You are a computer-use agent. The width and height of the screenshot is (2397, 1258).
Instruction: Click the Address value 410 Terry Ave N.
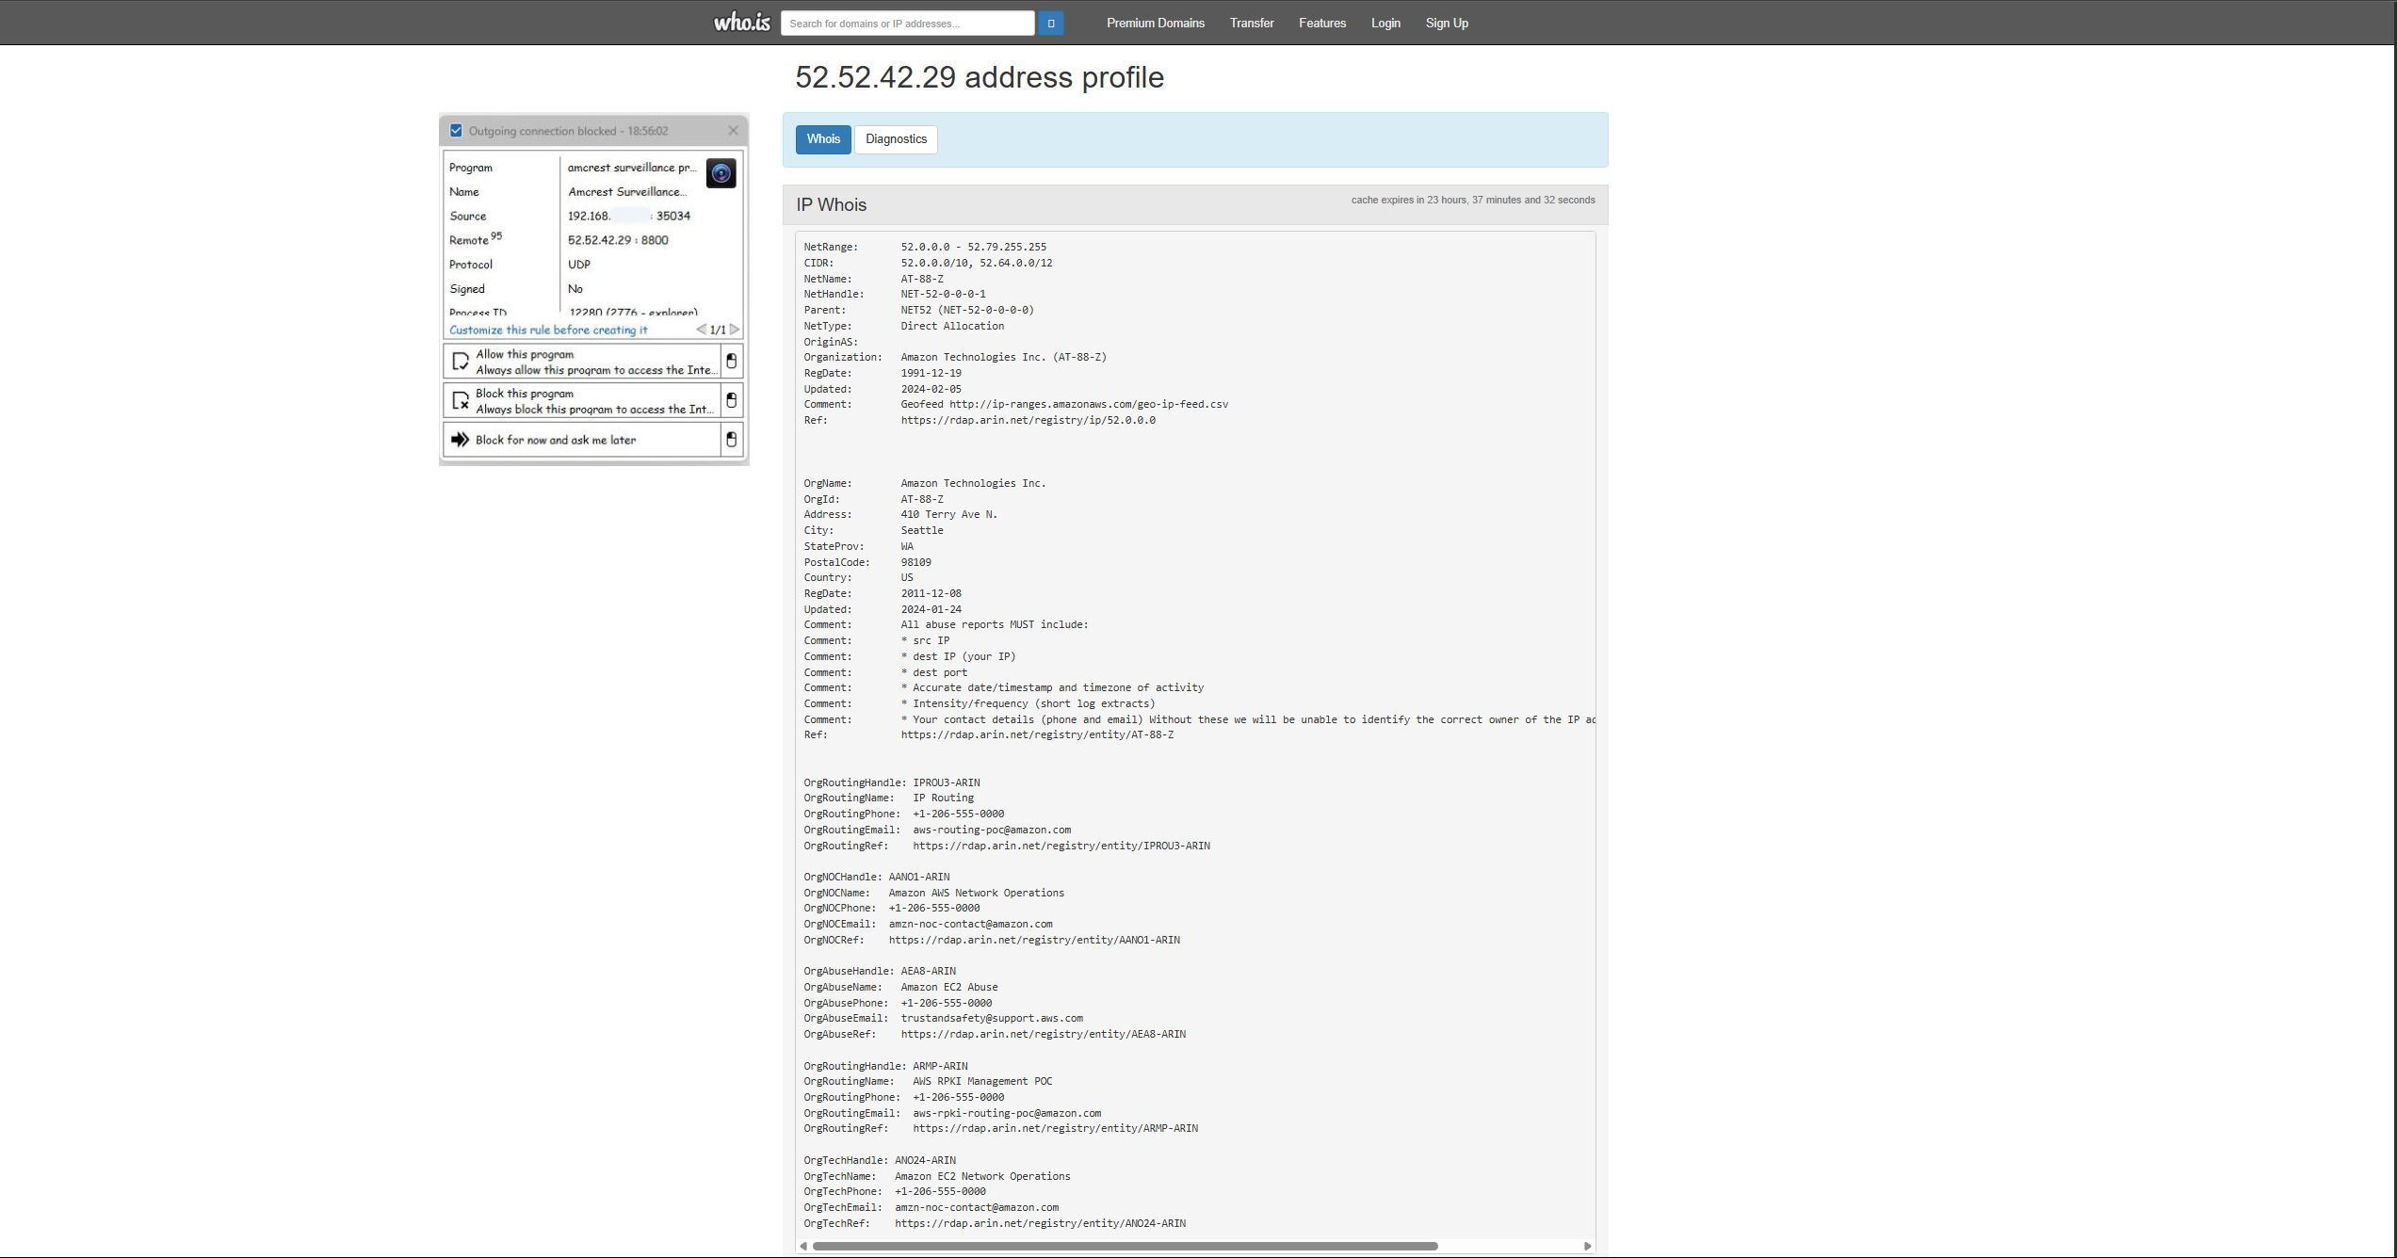948,514
